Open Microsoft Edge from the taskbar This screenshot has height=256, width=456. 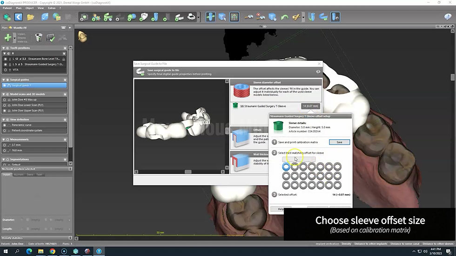(29, 251)
